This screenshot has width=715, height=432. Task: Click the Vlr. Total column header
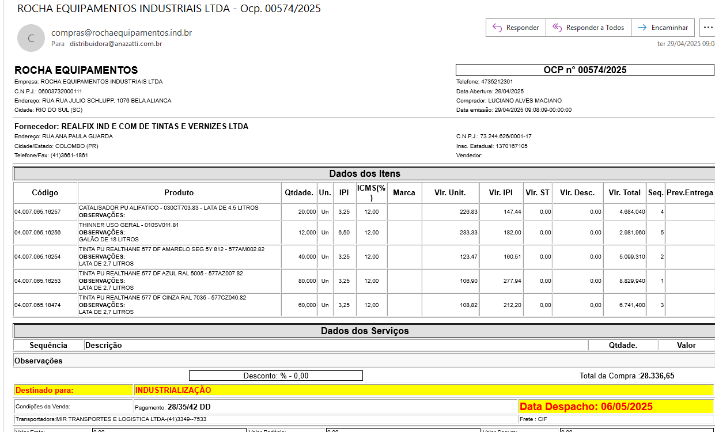click(625, 193)
